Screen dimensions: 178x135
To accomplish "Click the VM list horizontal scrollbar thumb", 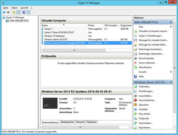I will pos(74,50).
